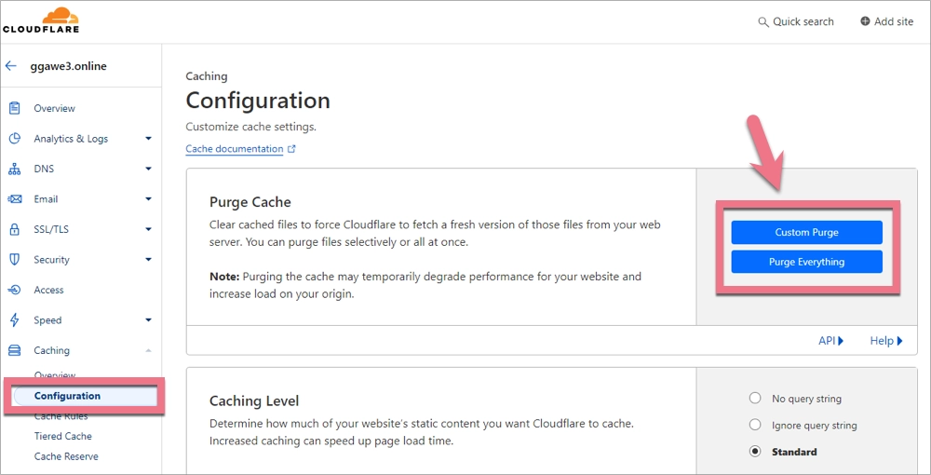The width and height of the screenshot is (931, 475).
Task: Click the DNS network icon
Action: (x=15, y=170)
